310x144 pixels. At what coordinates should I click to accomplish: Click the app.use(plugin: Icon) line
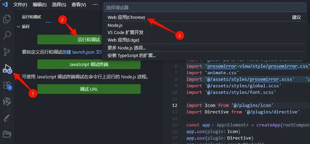[213, 131]
